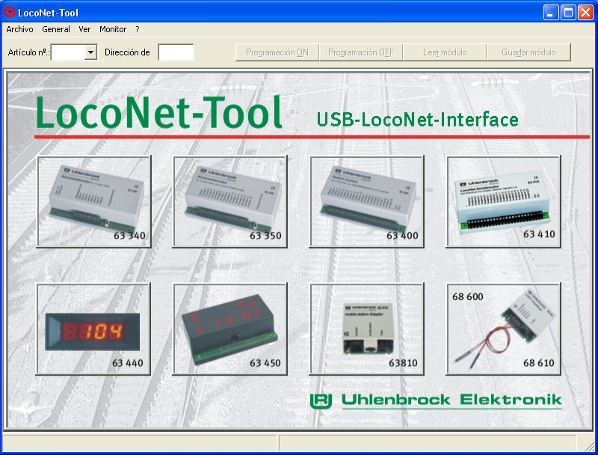Pick the 63 440 display module
This screenshot has height=455, width=598.
click(93, 329)
